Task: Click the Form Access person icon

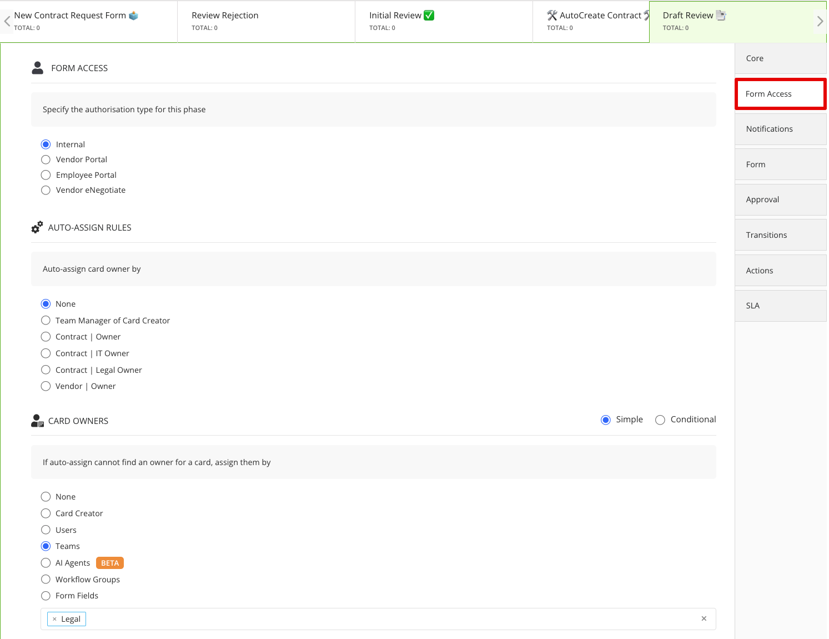Action: (38, 68)
